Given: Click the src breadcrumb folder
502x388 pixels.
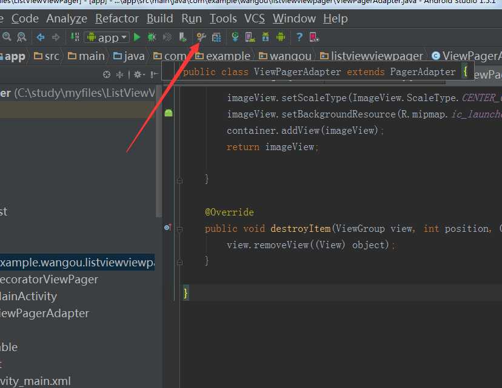Looking at the screenshot, I should (x=47, y=56).
